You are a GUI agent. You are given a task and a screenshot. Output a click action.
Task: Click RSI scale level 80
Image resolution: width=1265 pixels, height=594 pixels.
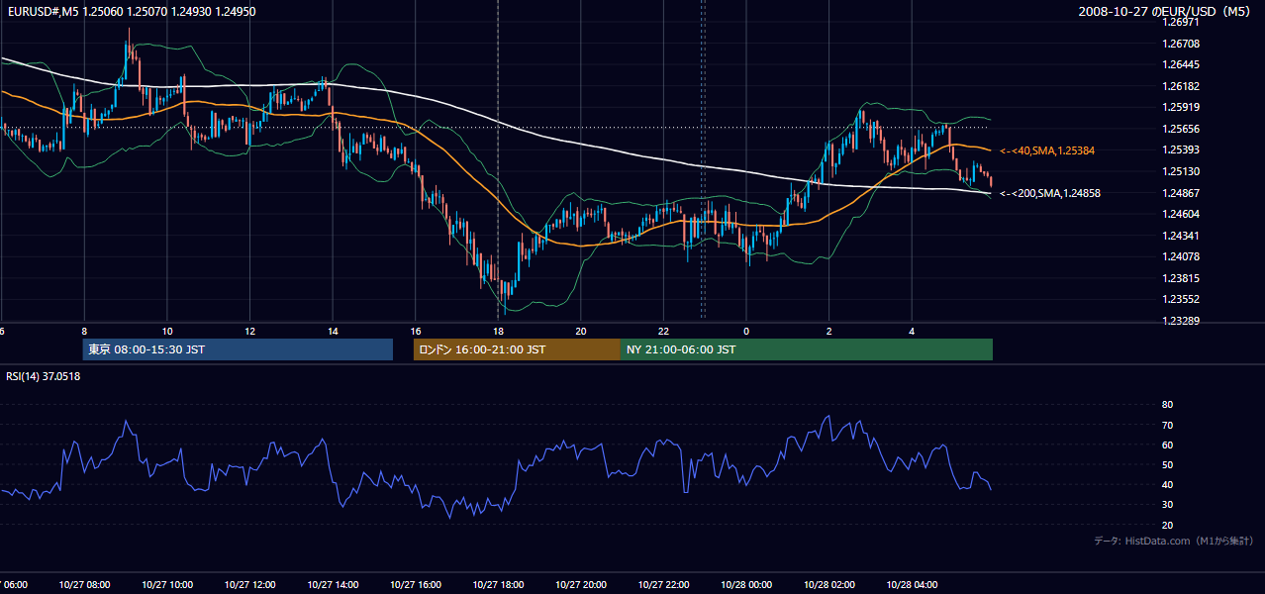(1167, 405)
